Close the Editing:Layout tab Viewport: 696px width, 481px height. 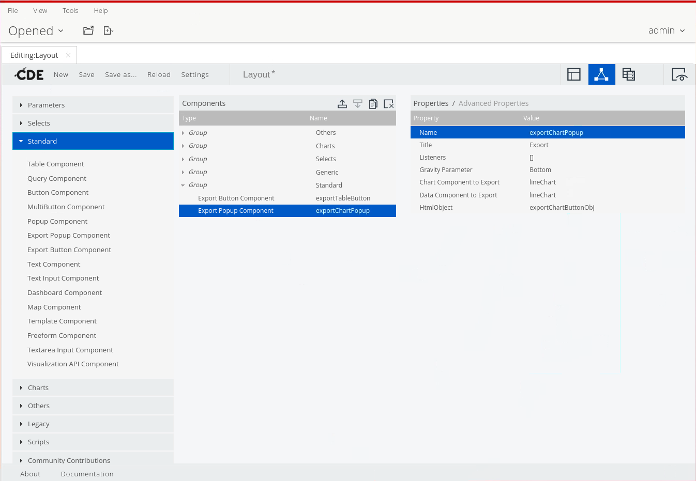(68, 55)
